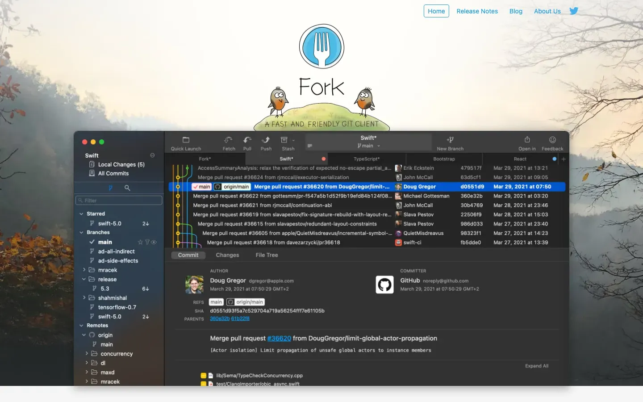Select commit by Erik Eckstein 479517f
Viewport: 643px width, 402px height.
tap(367, 168)
